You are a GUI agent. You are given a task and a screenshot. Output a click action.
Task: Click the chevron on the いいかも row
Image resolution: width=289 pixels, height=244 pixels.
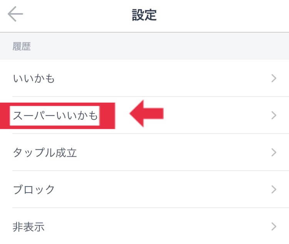(x=274, y=79)
